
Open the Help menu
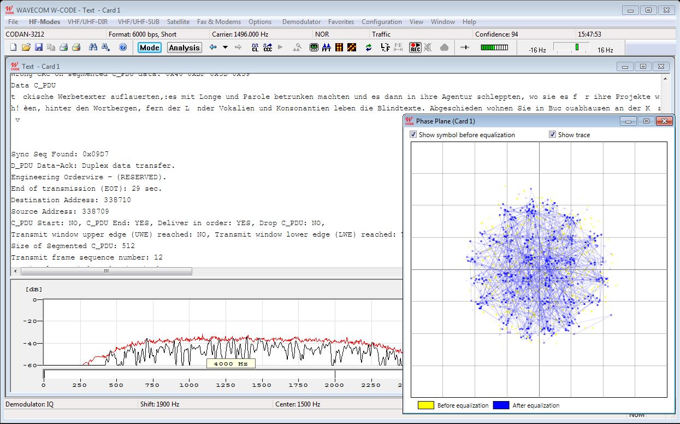[x=469, y=22]
